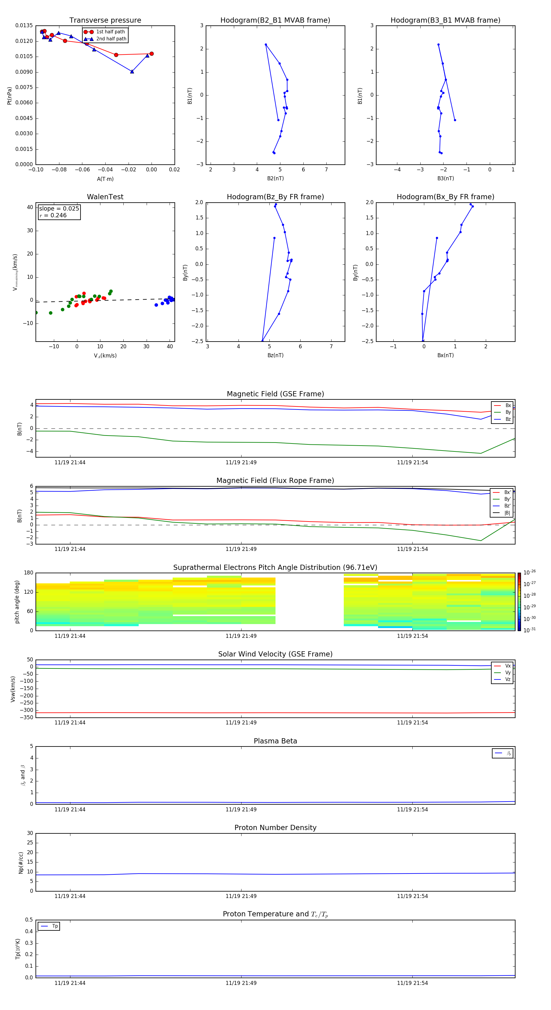Click the 'Bx(nT)' x-axis label
Viewport: 551px width, 1010px height.
tap(445, 355)
